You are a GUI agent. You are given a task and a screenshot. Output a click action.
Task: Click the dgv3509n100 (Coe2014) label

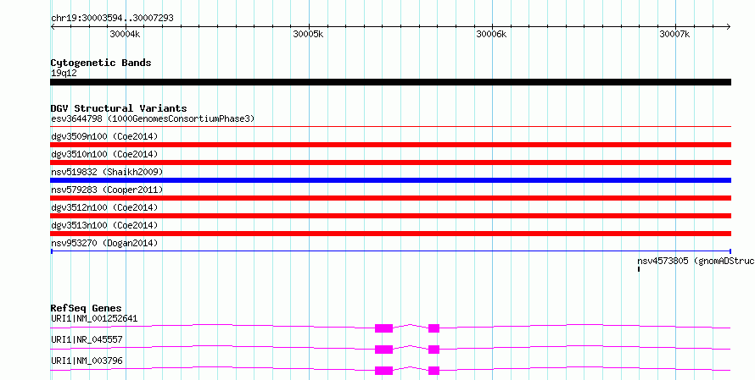104,136
